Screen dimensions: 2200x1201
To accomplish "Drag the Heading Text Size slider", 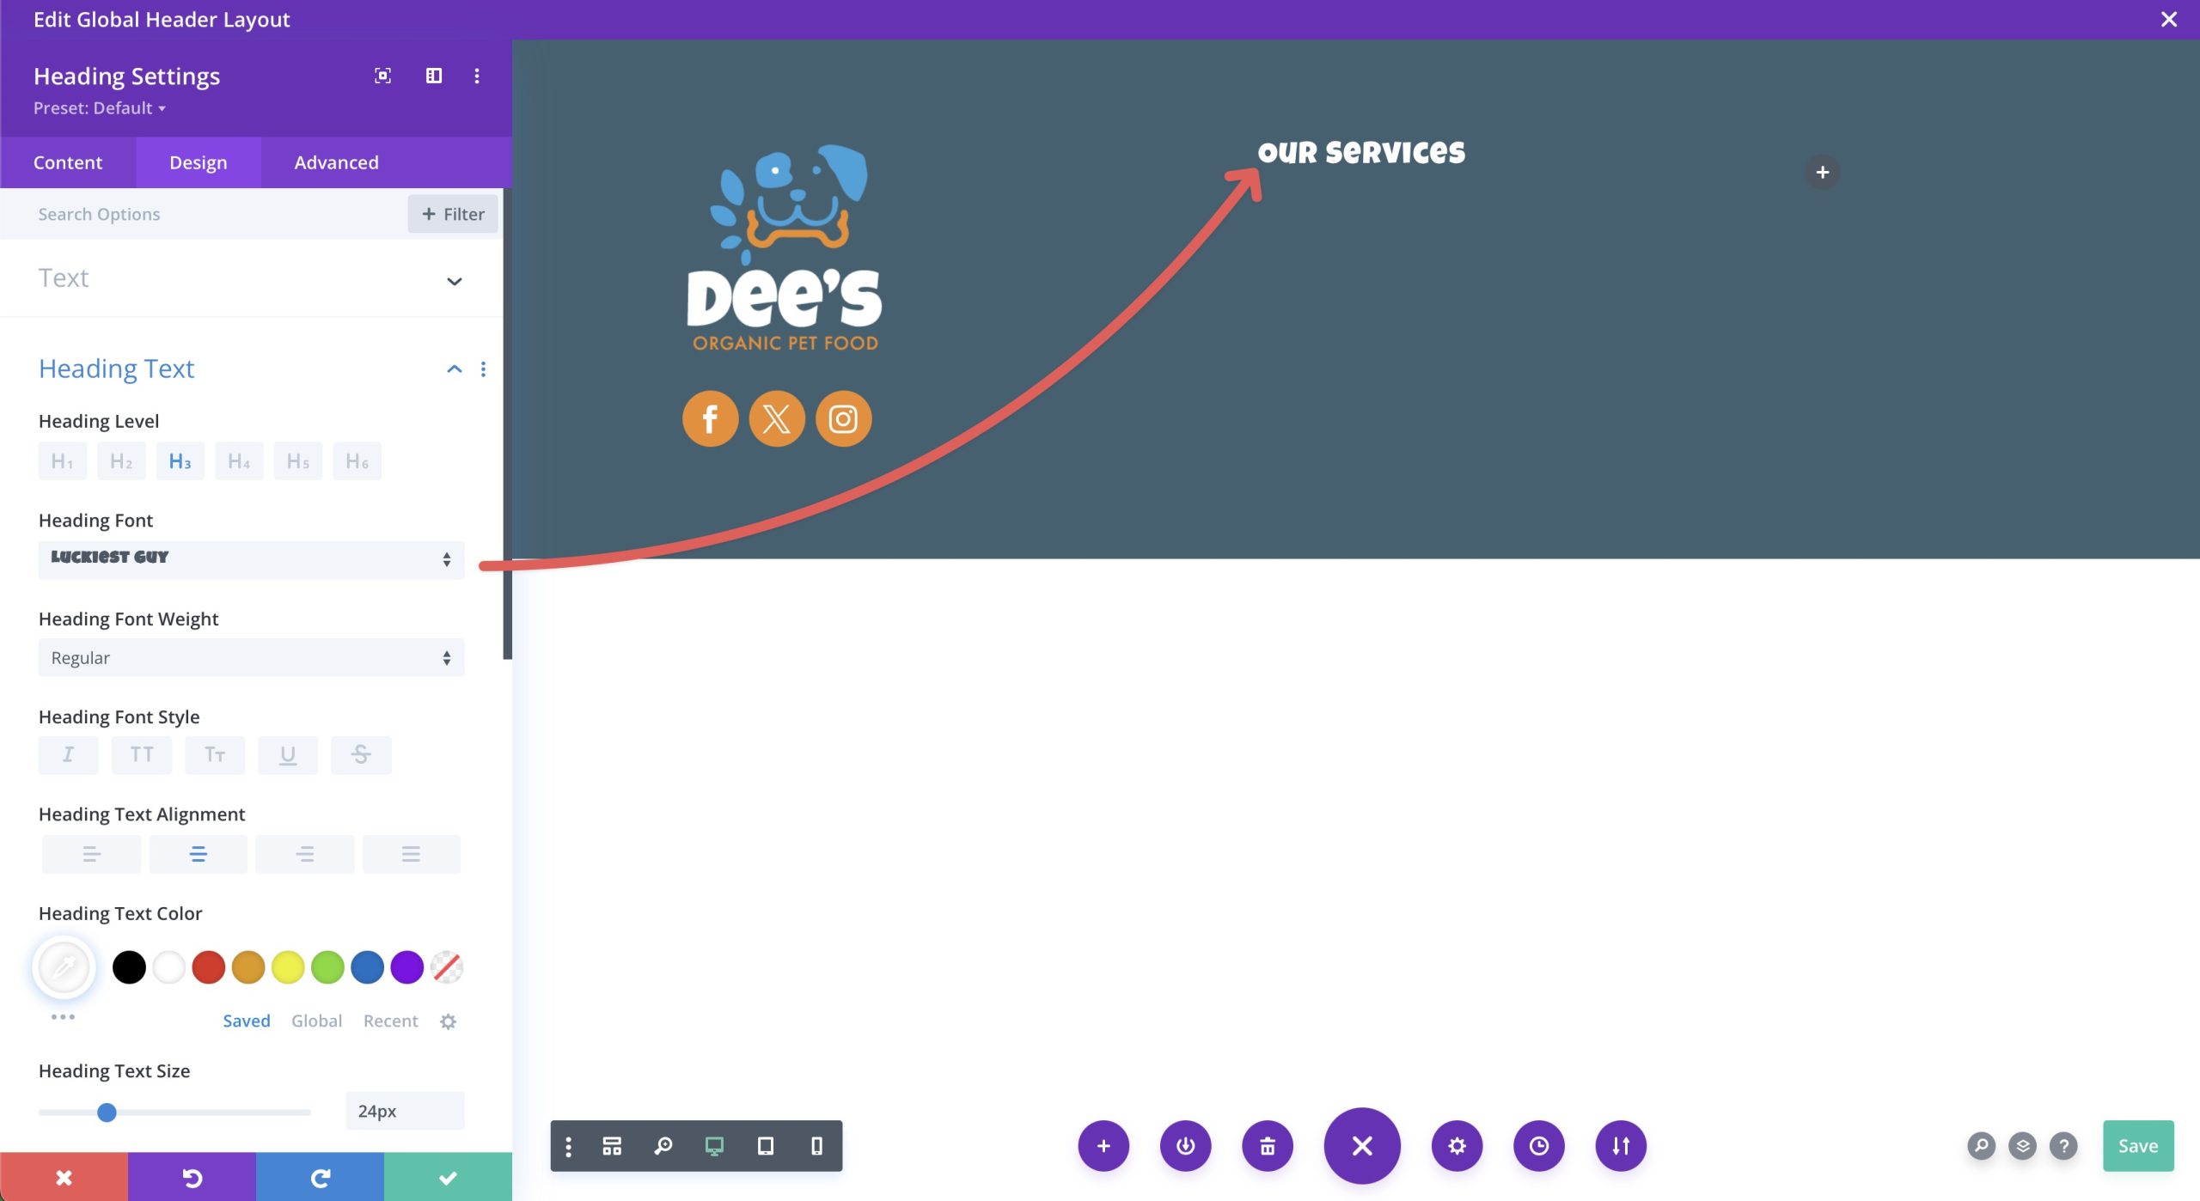I will pyautogui.click(x=107, y=1111).
